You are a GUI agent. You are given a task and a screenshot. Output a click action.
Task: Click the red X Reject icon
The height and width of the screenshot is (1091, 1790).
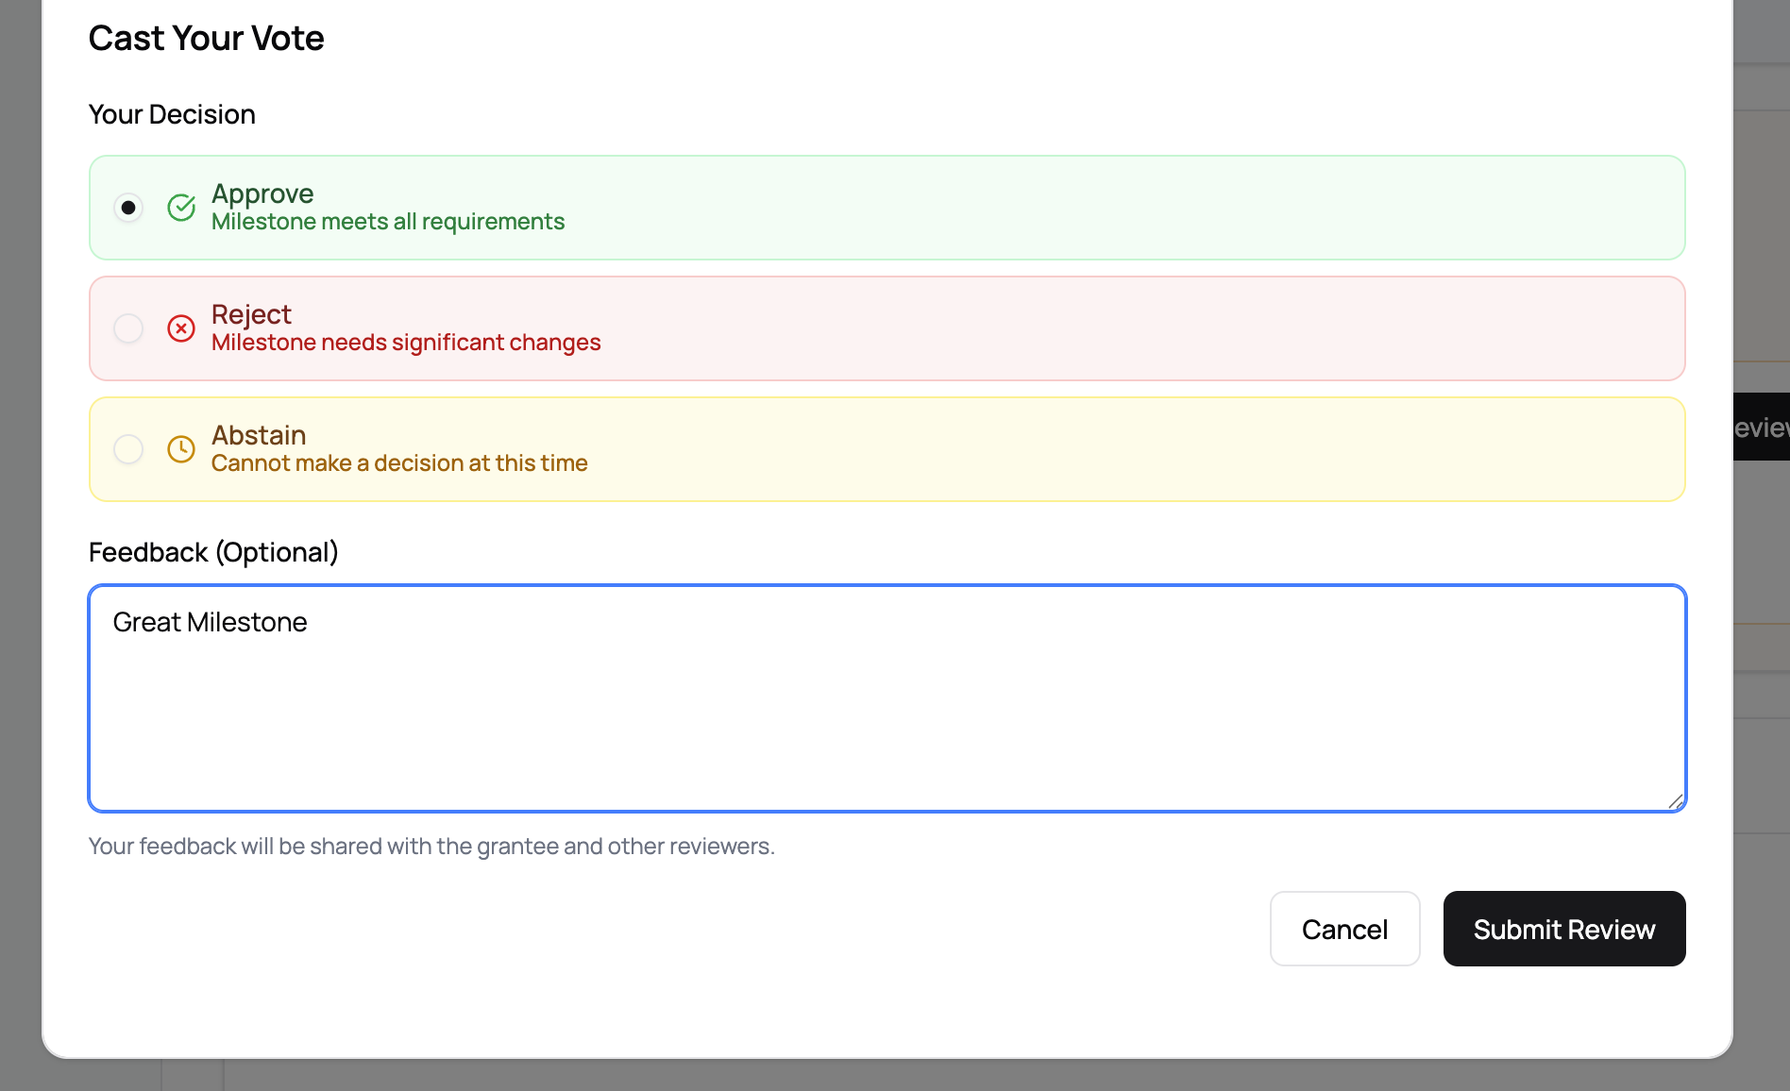pyautogui.click(x=181, y=328)
